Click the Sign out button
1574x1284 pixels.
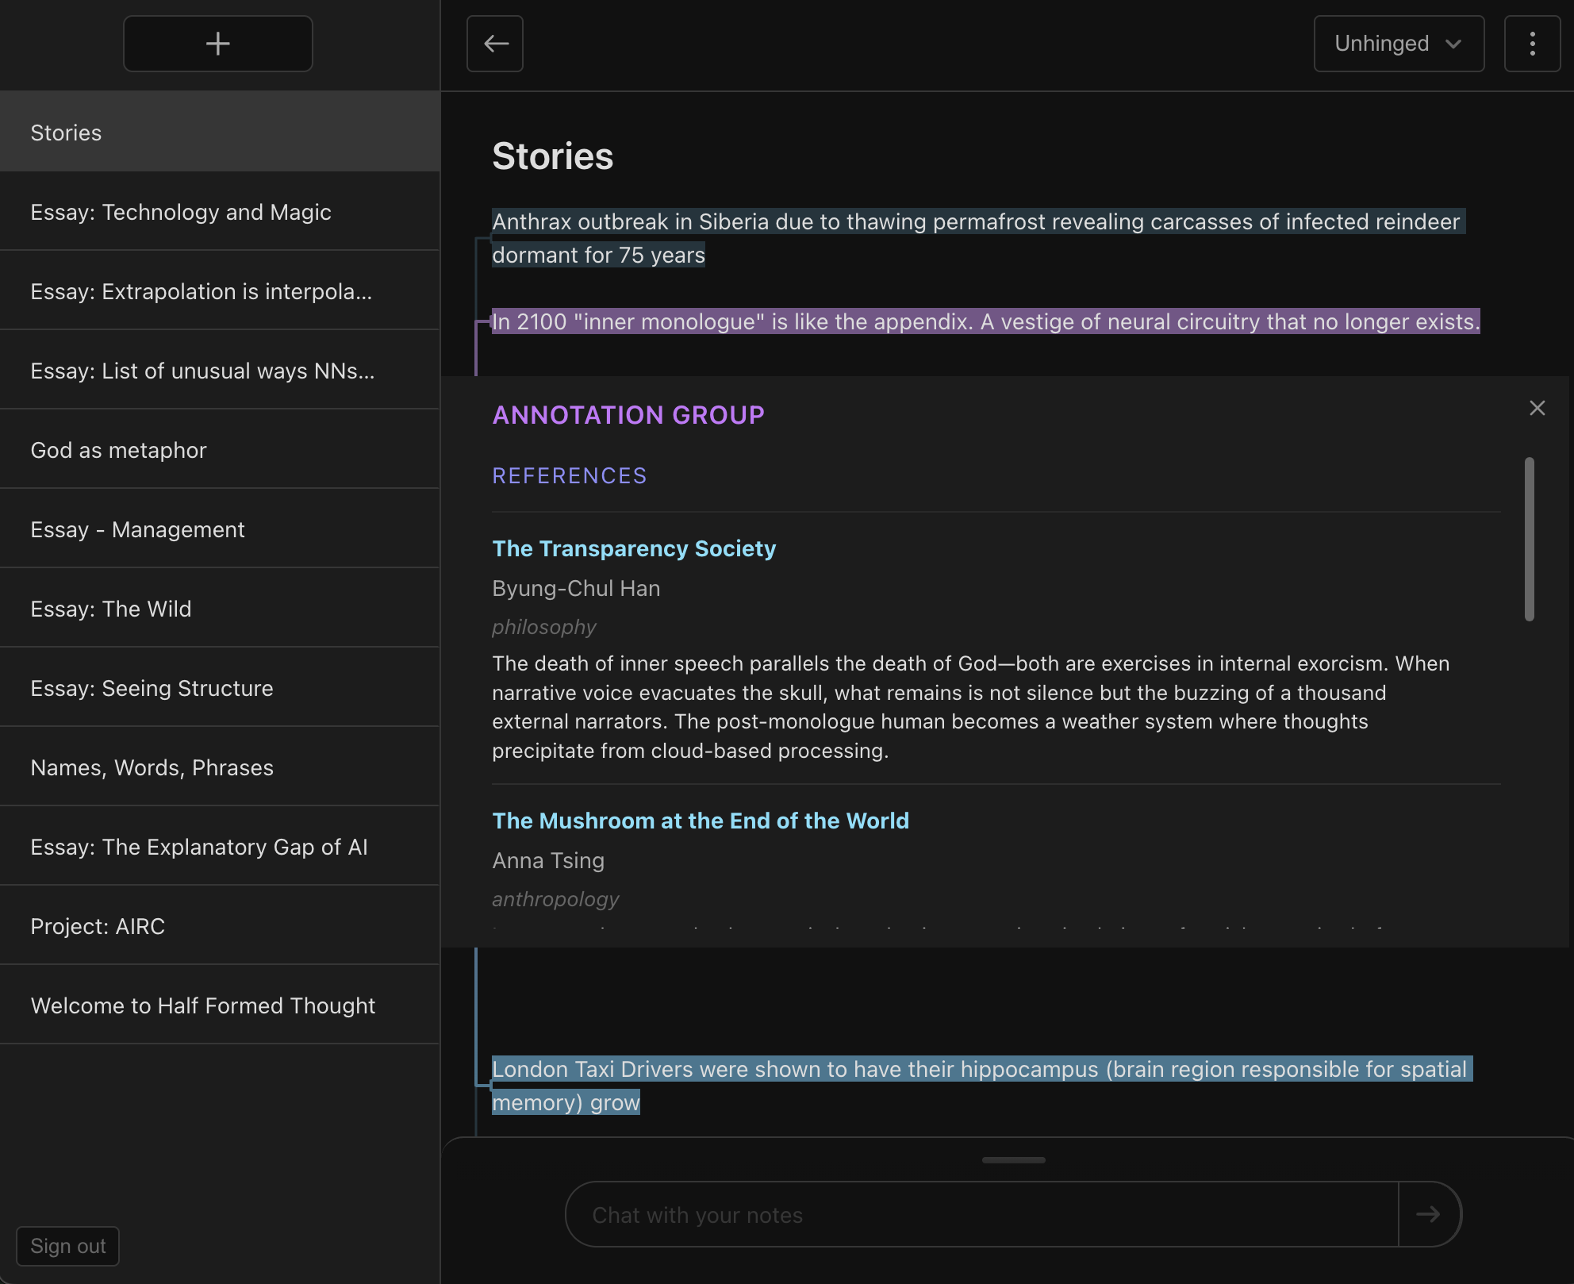[x=68, y=1246]
